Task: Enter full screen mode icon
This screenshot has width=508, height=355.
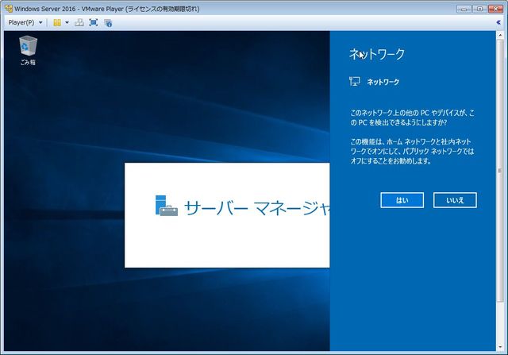Action: tap(94, 23)
